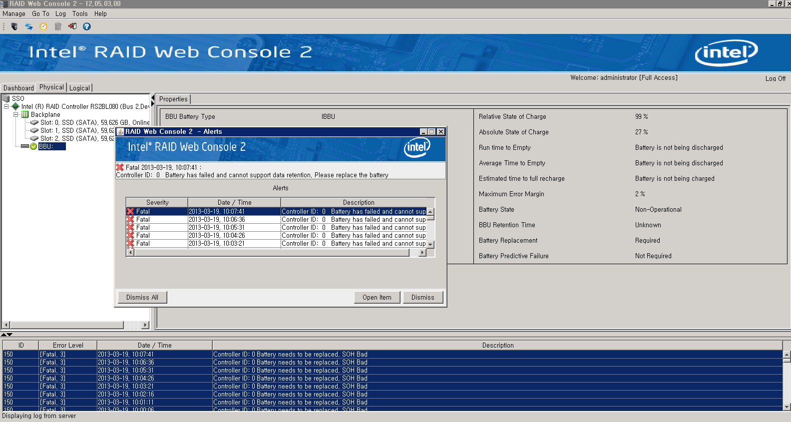
Task: Open the Manage menu
Action: pyautogui.click(x=14, y=14)
